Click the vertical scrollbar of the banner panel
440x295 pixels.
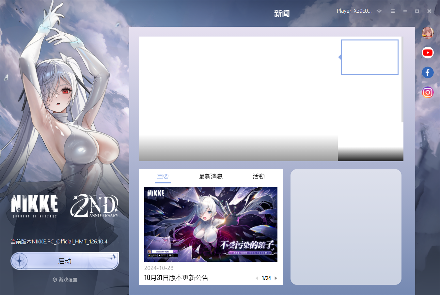coord(402,80)
